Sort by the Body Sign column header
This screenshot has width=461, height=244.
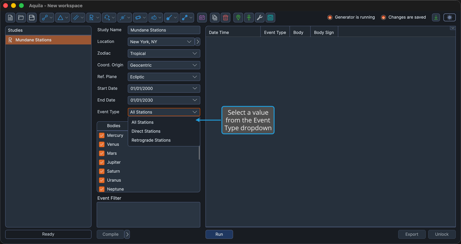324,32
